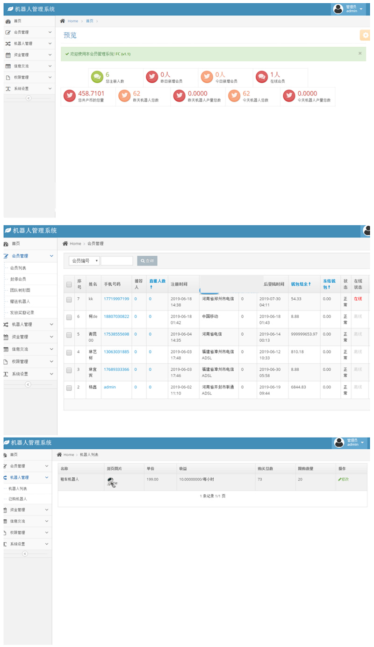Dismiss the green welcome banner with its X
374x647 pixels.
click(x=360, y=53)
